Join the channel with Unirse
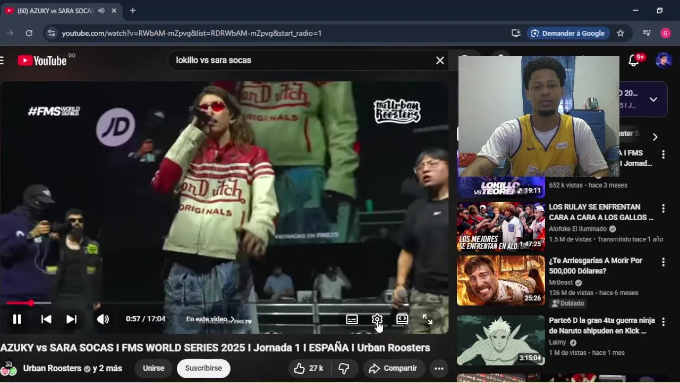Viewport: 680px width, 383px height. pos(154,368)
